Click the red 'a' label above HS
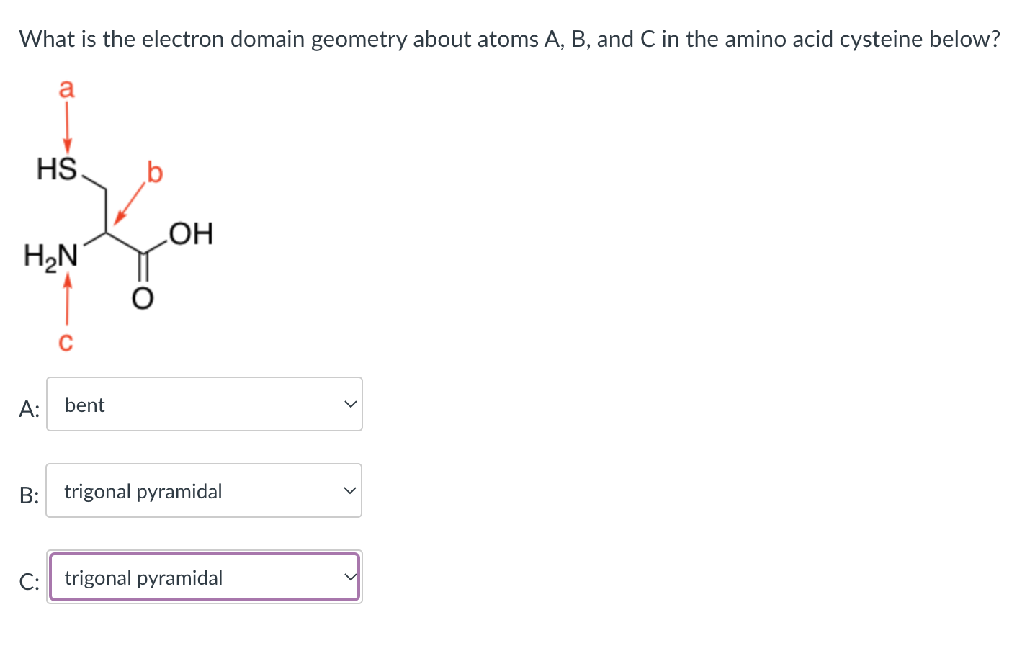The height and width of the screenshot is (651, 1017). point(66,89)
